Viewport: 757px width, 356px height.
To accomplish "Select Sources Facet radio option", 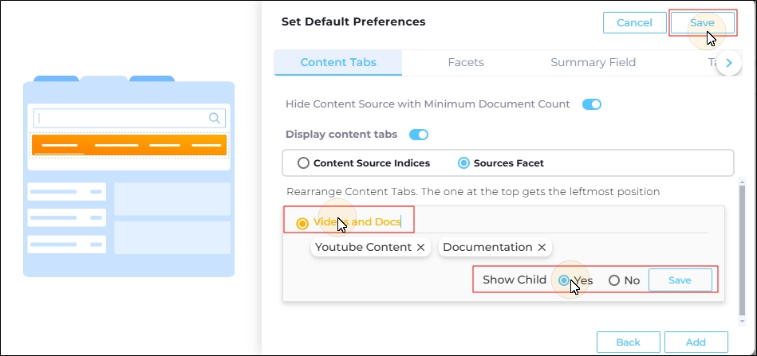I will tap(463, 163).
